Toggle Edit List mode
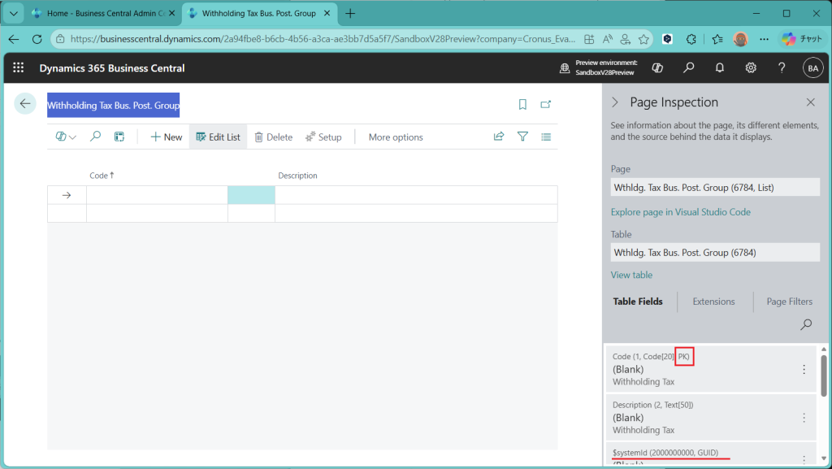This screenshot has width=832, height=469. point(218,137)
